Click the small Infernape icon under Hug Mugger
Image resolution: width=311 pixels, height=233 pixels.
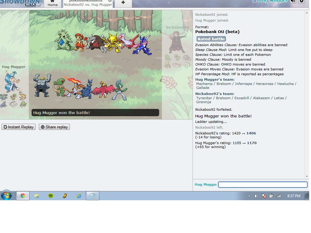click(22, 97)
